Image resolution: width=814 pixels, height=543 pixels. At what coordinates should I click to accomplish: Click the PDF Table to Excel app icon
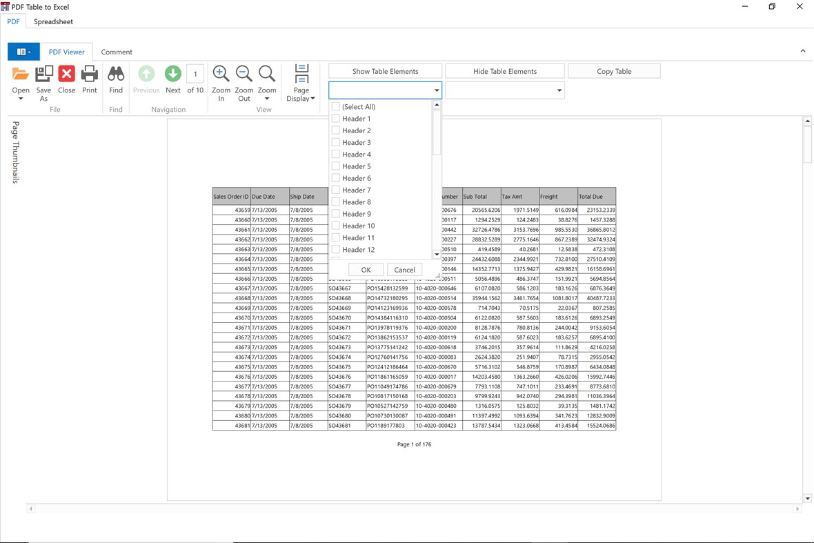pyautogui.click(x=6, y=7)
